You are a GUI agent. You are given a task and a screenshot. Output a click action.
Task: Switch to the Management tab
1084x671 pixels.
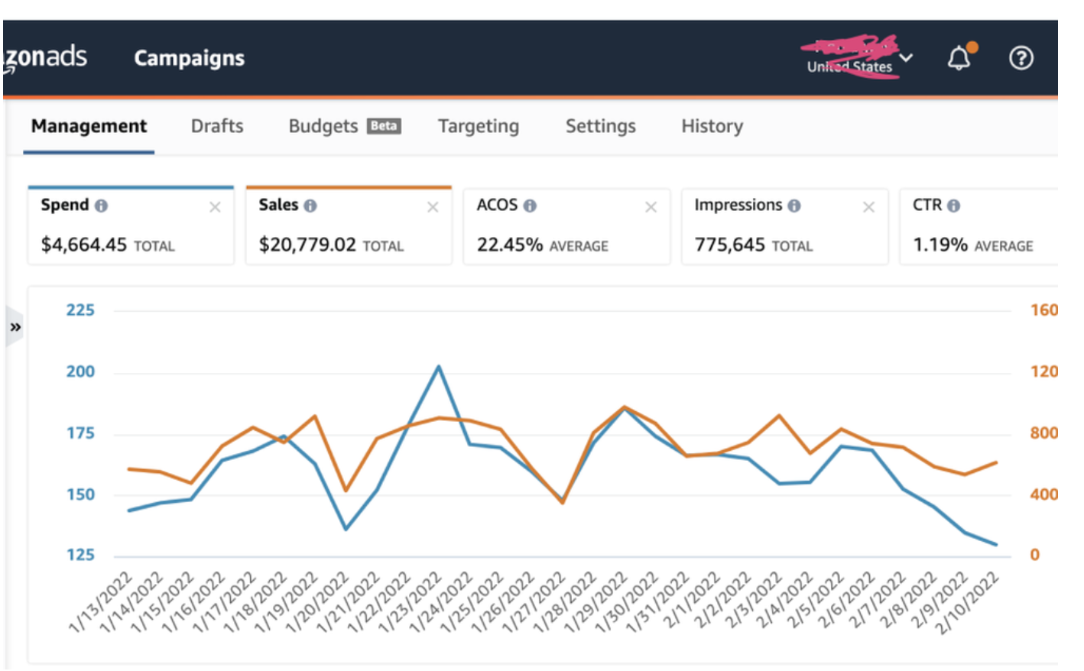coord(89,127)
